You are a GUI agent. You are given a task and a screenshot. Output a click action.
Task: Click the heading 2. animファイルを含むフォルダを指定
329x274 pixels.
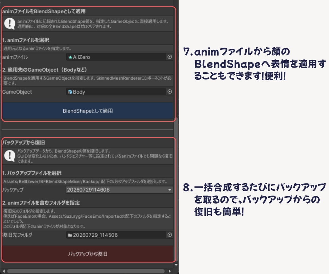coord(41,203)
